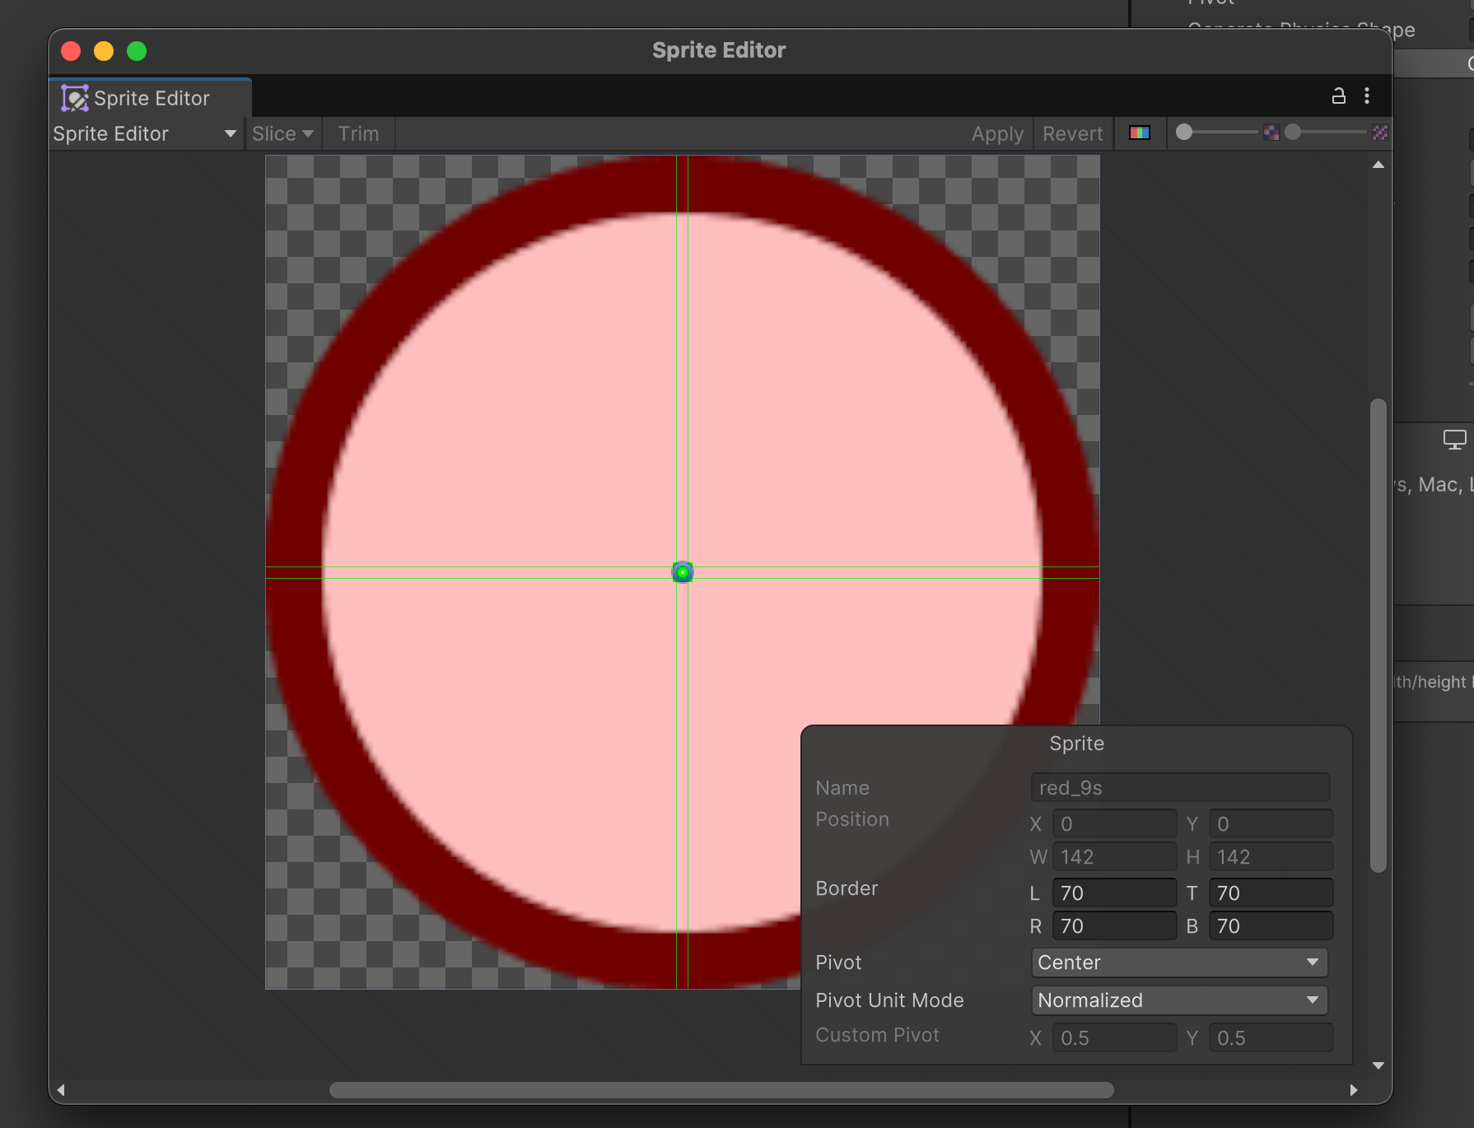Click the Custom Pivot X field
Image resolution: width=1474 pixels, height=1128 pixels.
1114,1038
